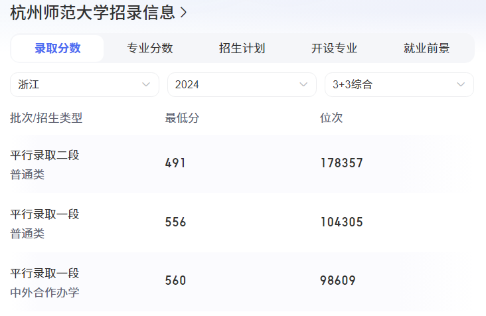Go to 开设专业 tab
The width and height of the screenshot is (486, 316).
coord(334,48)
